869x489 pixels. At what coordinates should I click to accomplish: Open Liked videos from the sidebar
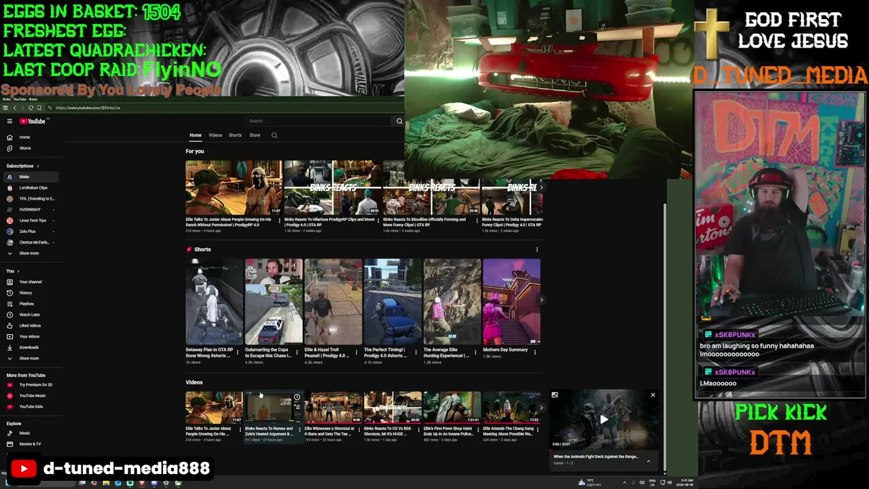click(x=31, y=325)
